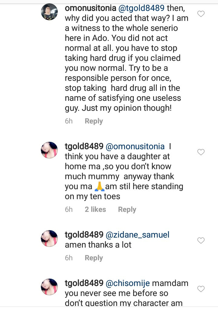Like omonusitonia's comment with the heart
218x309 pixels.
coord(201,14)
